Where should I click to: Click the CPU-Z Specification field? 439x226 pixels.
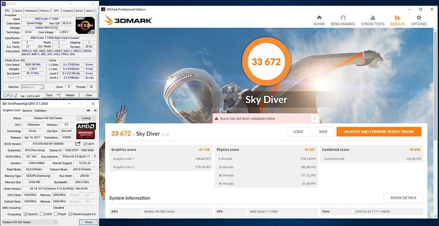(x=58, y=38)
